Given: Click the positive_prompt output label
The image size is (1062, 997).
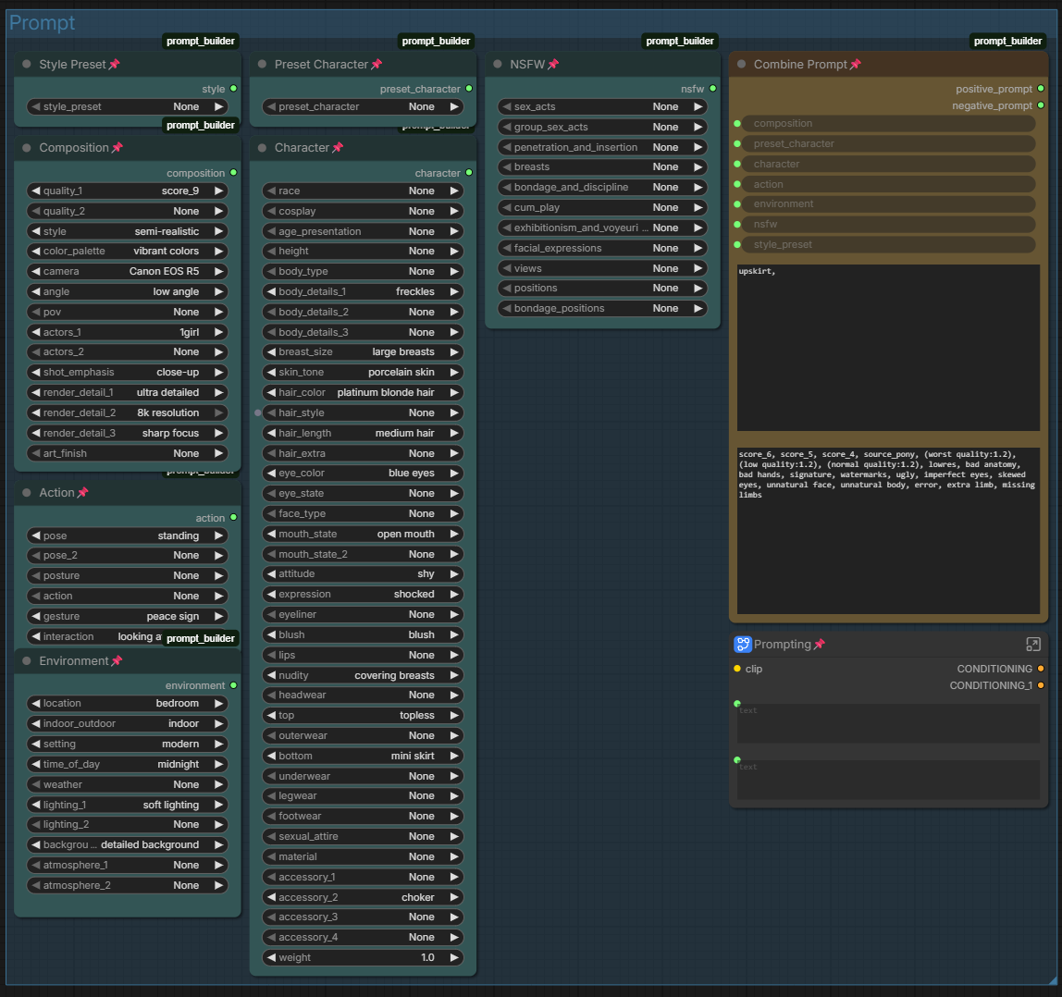Looking at the screenshot, I should [994, 90].
